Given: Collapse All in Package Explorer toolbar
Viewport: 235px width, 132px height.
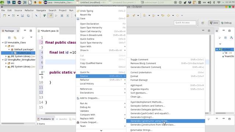Looking at the screenshot, I should point(9,37).
